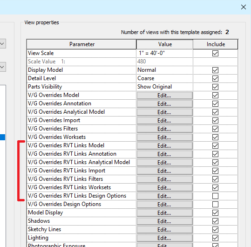Enable Include for V/G Overrides Design Options
Image resolution: width=251 pixels, height=247 pixels.
[x=215, y=204]
